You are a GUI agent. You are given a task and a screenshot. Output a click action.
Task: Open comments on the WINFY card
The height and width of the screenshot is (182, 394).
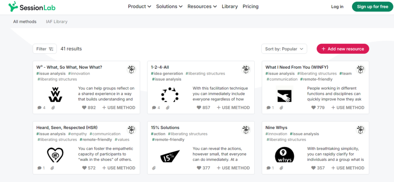pyautogui.click(x=270, y=108)
